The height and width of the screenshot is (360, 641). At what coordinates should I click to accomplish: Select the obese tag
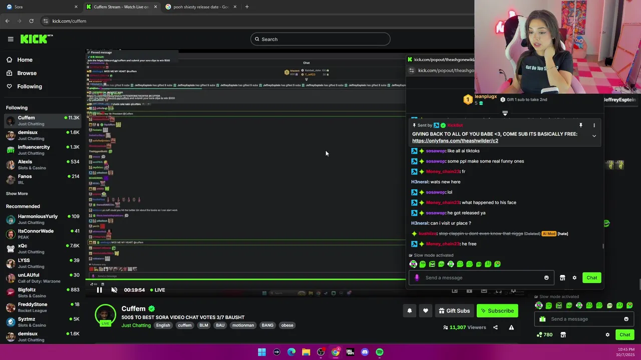287,325
